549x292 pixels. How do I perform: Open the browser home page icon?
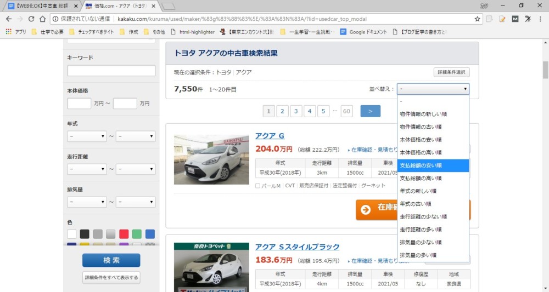(42, 19)
